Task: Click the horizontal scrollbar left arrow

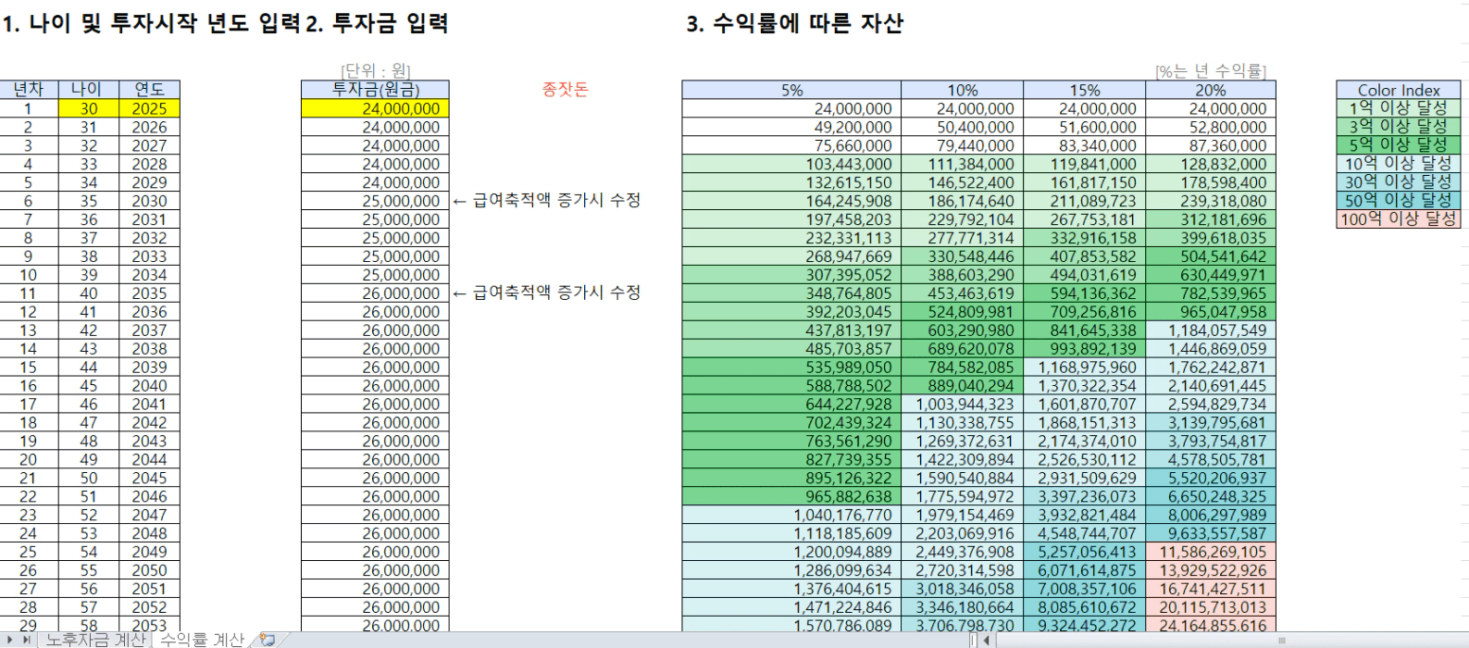Action: tap(987, 640)
